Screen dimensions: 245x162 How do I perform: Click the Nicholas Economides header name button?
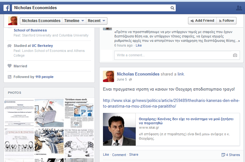coord(41,21)
